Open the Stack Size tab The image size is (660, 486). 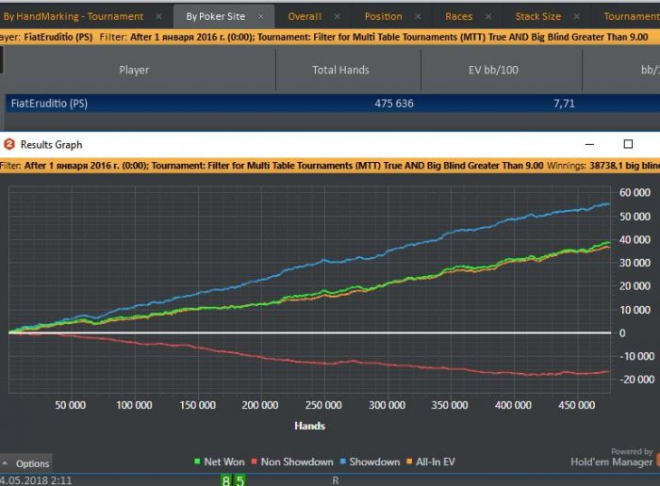540,16
